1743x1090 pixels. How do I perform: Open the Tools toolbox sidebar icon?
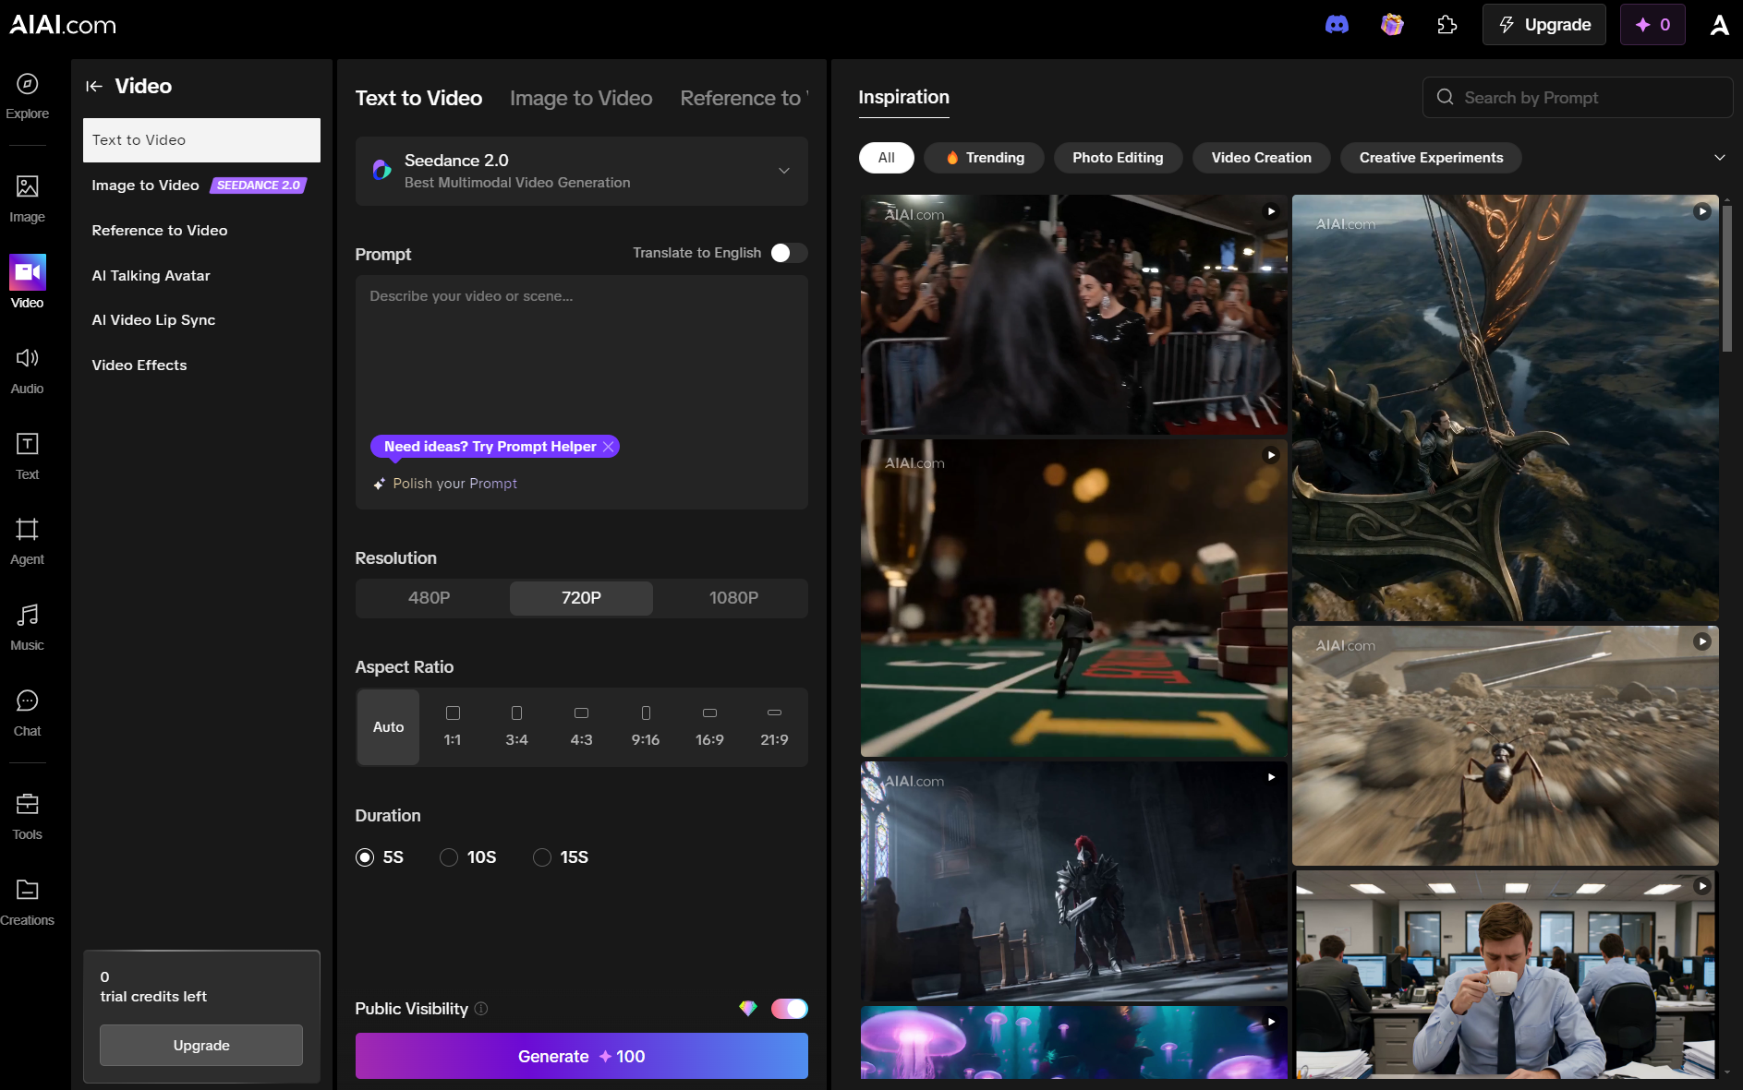27,804
